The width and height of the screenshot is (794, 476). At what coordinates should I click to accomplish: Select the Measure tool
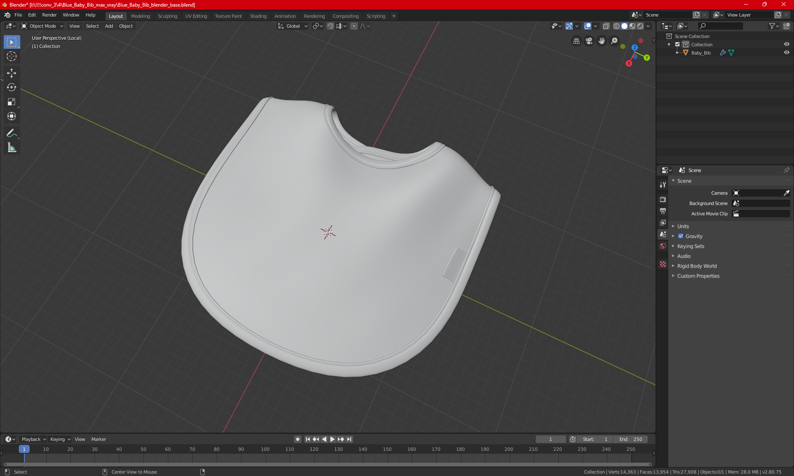click(x=12, y=148)
